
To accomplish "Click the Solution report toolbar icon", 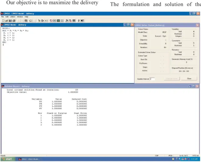I will pos(55,21).
